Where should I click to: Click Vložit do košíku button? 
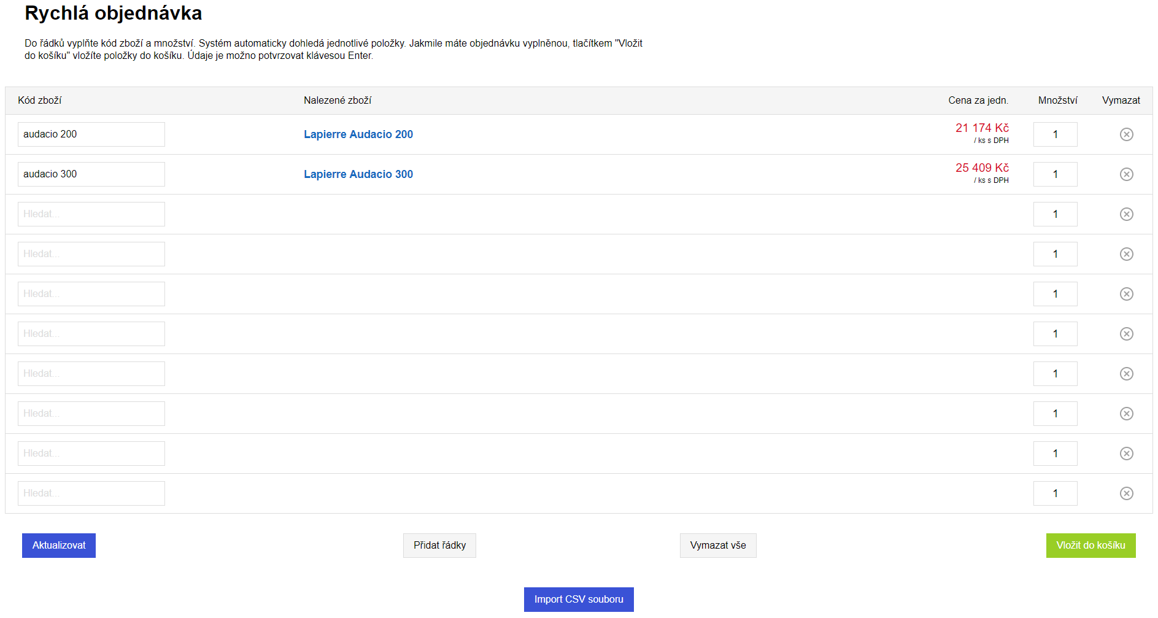[x=1090, y=546]
